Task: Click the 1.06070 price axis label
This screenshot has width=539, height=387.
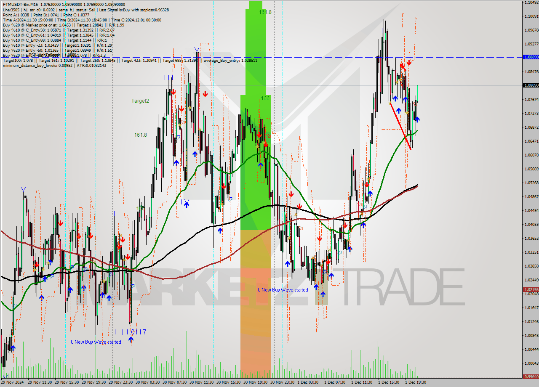Action: tap(531, 155)
